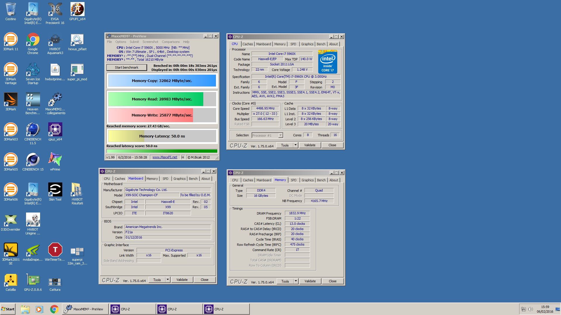Open Tools dropdown arrow in CPU tab window
The image size is (561, 315).
pyautogui.click(x=295, y=145)
